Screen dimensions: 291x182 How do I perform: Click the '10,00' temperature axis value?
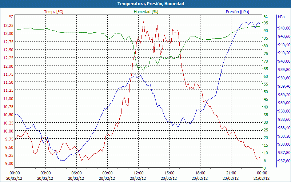tap(8, 131)
